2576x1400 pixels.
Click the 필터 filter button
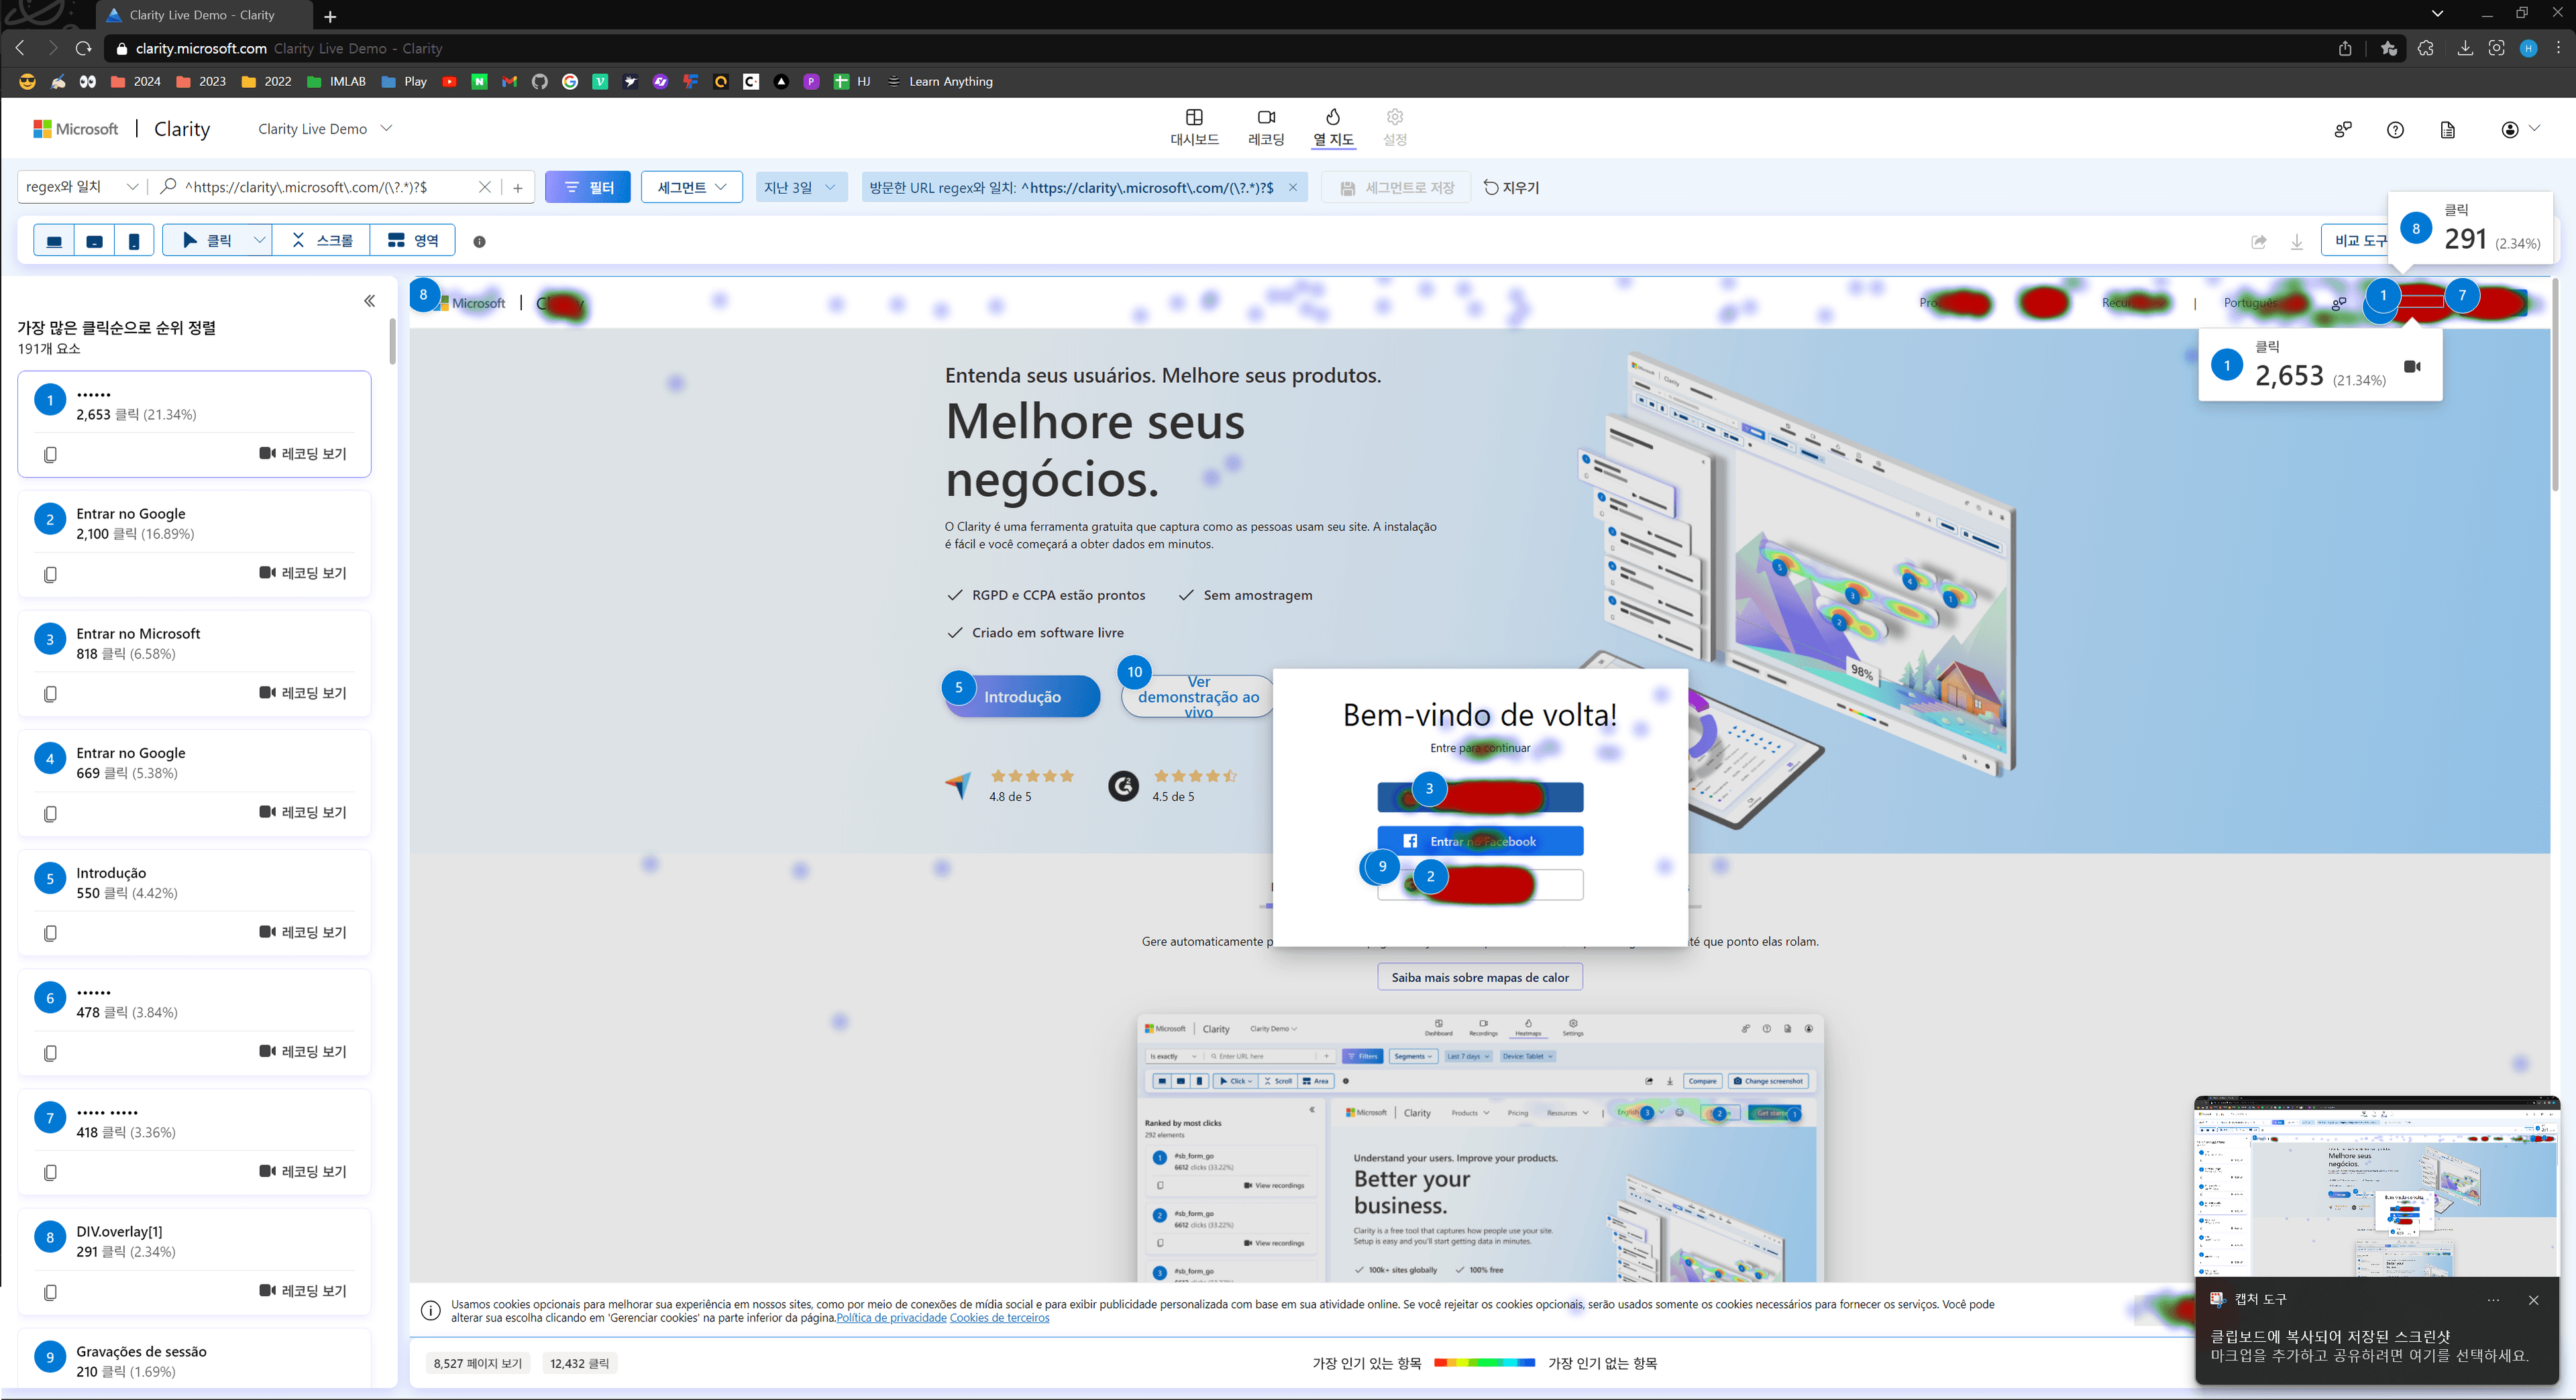point(587,187)
